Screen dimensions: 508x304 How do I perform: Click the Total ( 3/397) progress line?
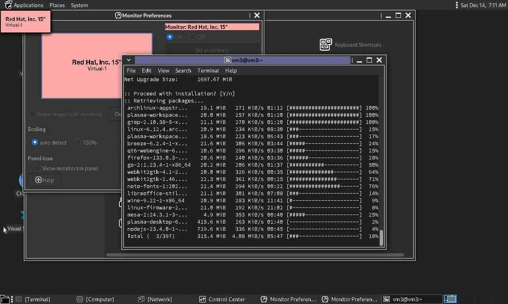(252, 236)
